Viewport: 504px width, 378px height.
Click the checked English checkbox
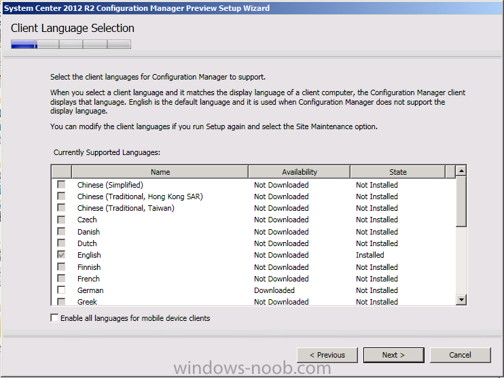click(x=61, y=254)
